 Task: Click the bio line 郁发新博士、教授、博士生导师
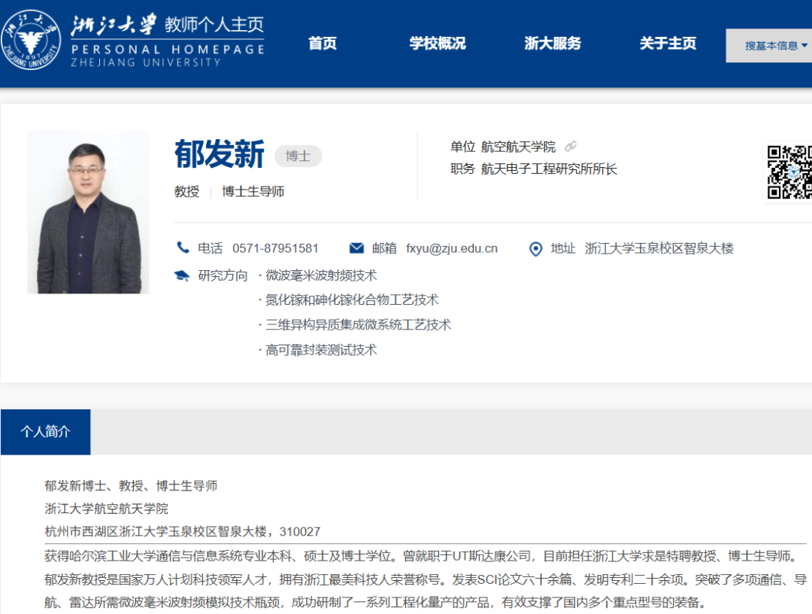point(131,486)
